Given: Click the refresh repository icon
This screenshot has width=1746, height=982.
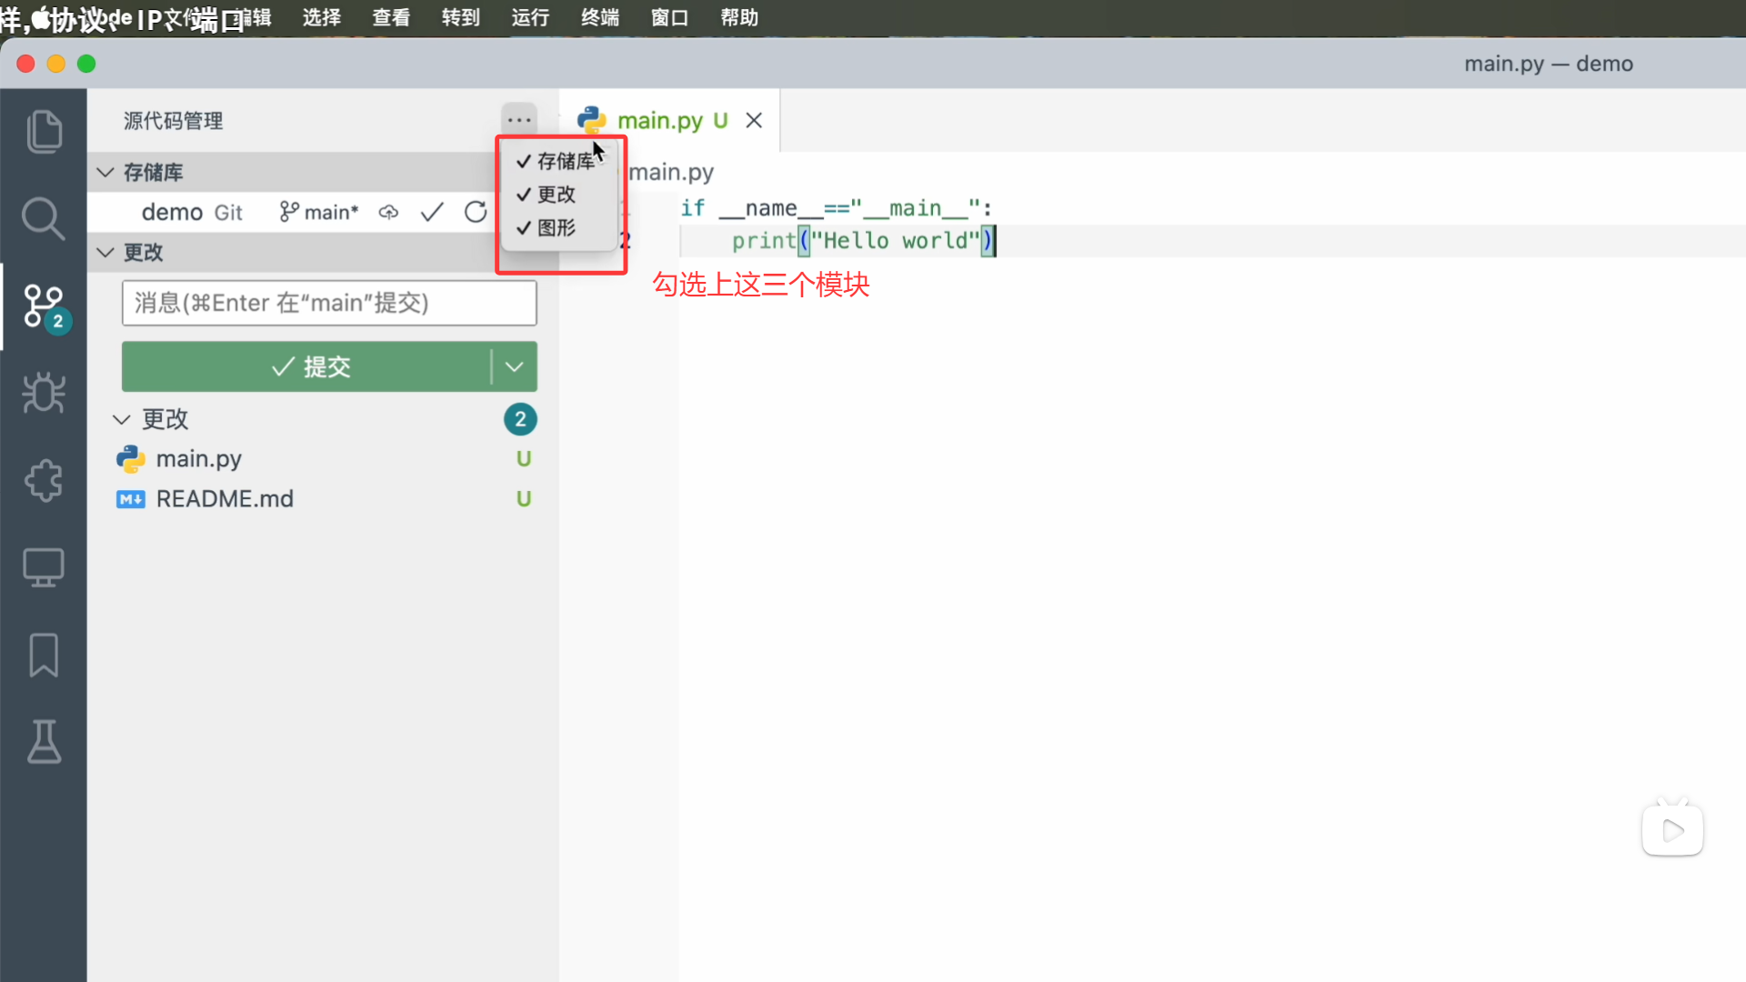Looking at the screenshot, I should (476, 212).
